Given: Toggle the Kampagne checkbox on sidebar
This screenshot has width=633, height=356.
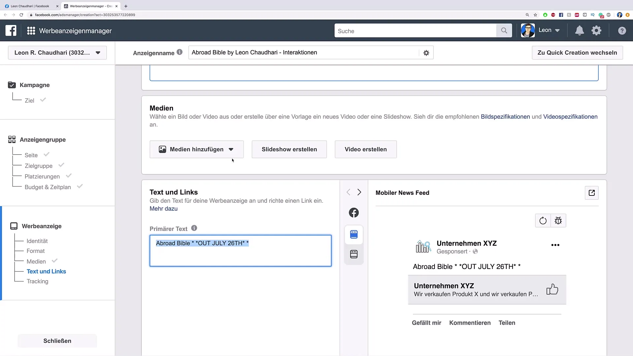Looking at the screenshot, I should click(12, 85).
